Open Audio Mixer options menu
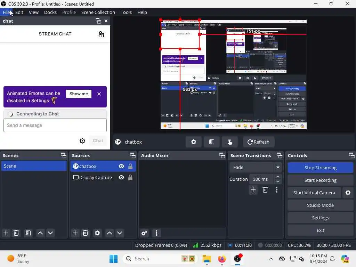 156,233
